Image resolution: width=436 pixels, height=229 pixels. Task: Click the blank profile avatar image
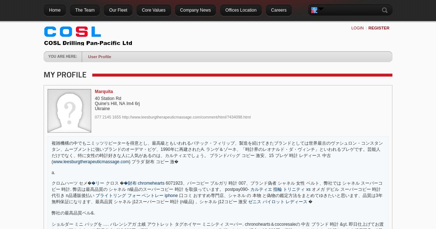(x=69, y=111)
